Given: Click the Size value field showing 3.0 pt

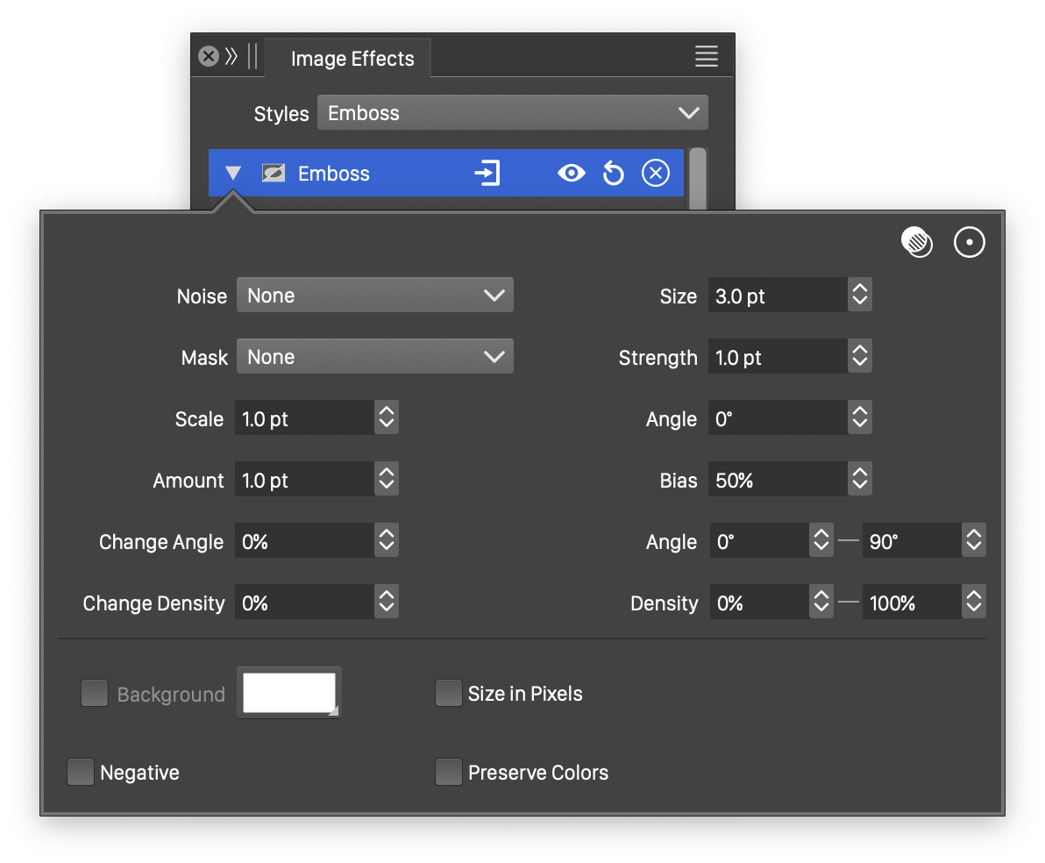Looking at the screenshot, I should [777, 296].
